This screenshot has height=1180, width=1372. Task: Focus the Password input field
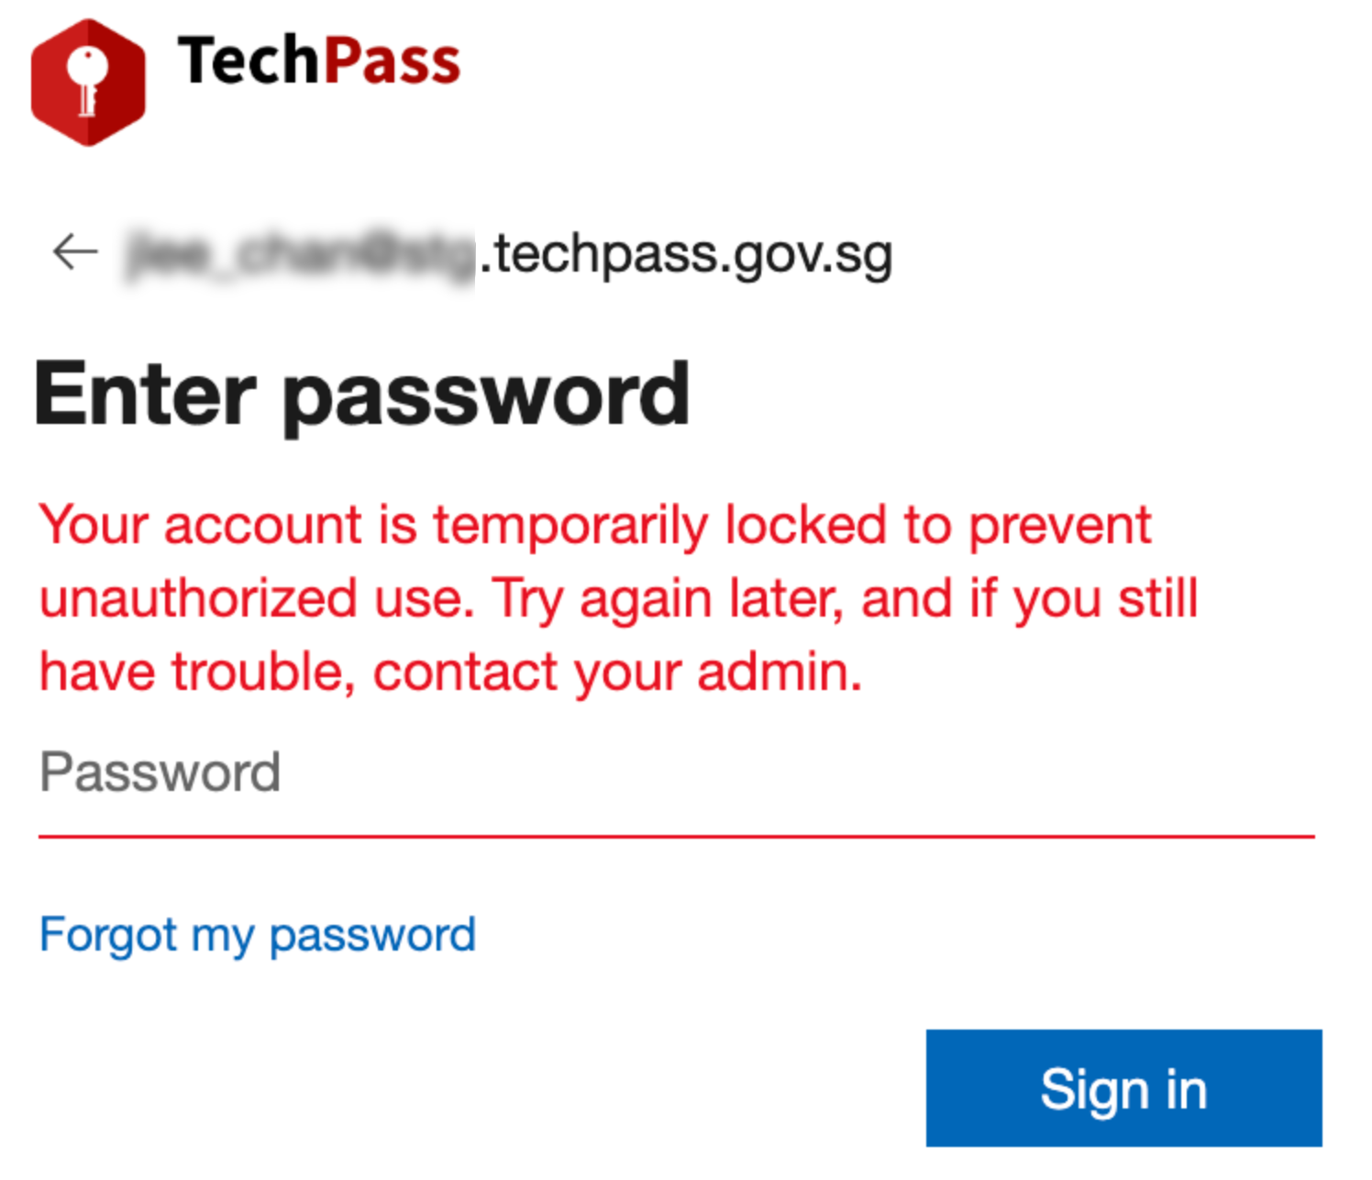(x=676, y=773)
